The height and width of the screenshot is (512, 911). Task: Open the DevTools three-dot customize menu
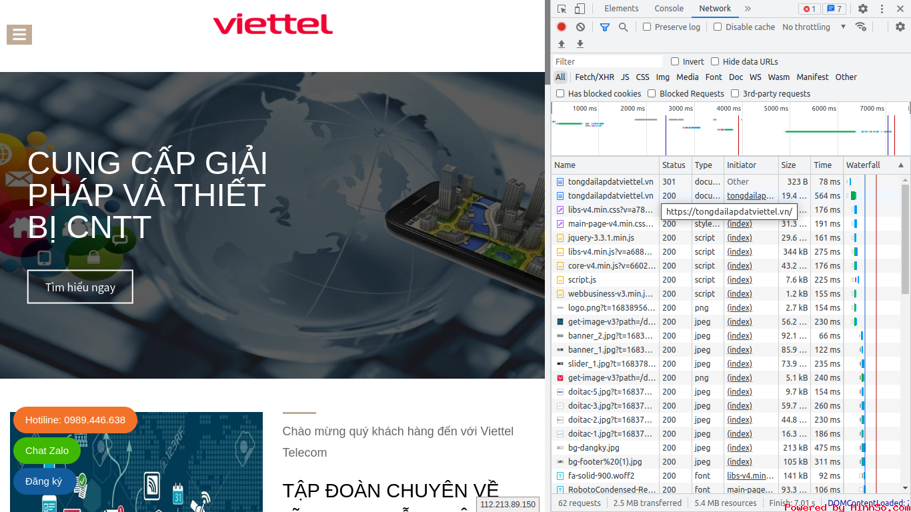pyautogui.click(x=882, y=9)
